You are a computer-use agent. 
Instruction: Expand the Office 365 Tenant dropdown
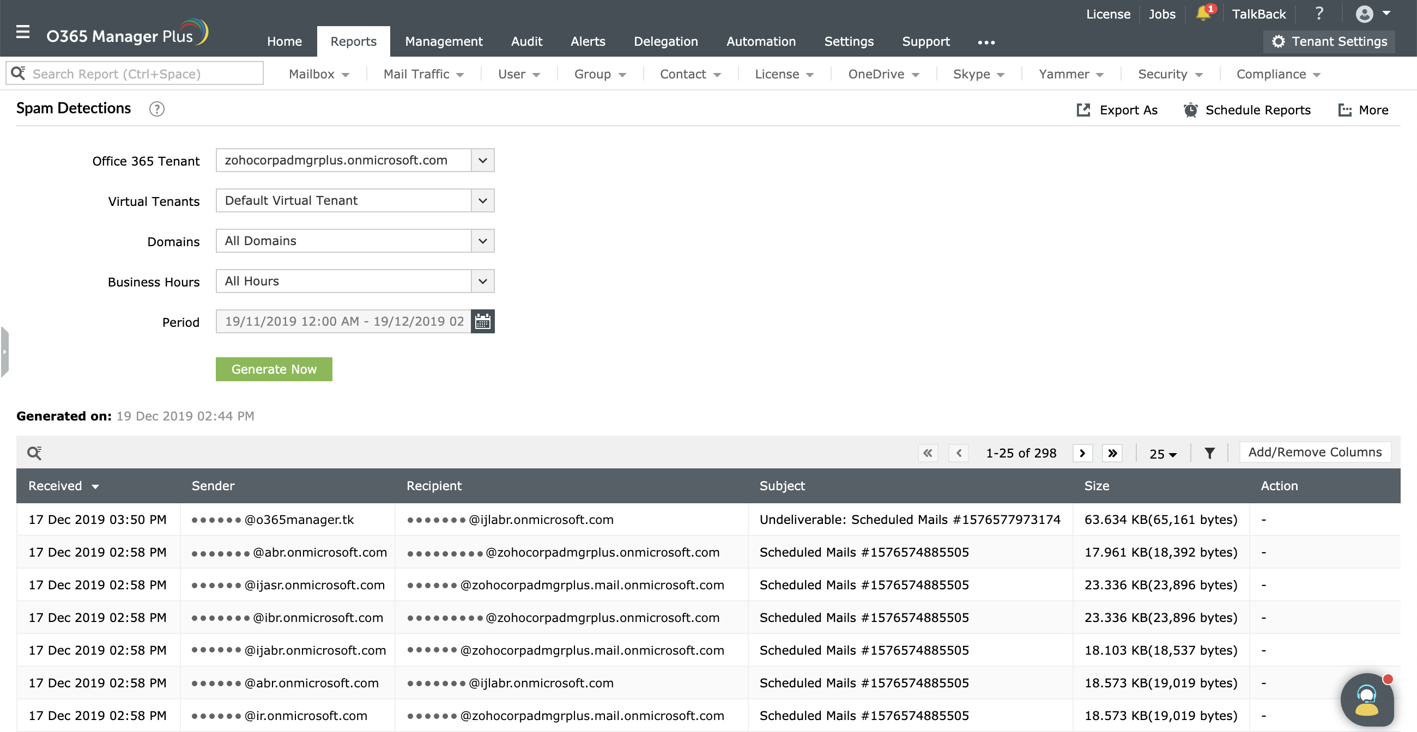[x=482, y=161]
